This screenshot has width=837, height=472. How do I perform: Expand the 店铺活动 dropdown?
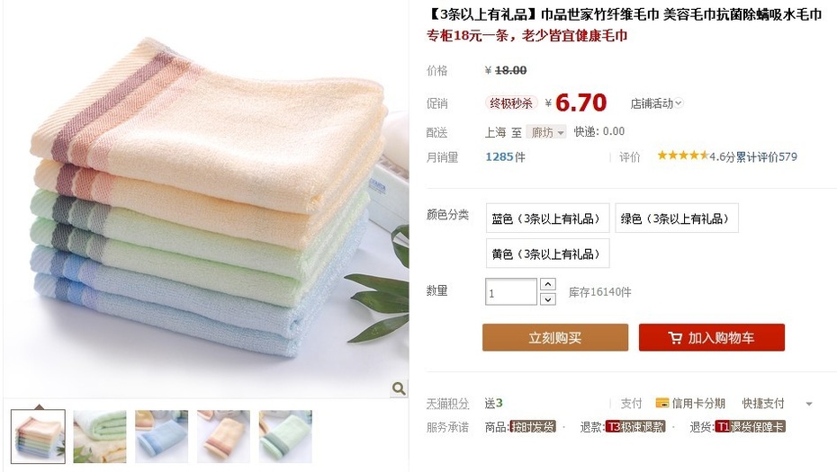(x=657, y=103)
